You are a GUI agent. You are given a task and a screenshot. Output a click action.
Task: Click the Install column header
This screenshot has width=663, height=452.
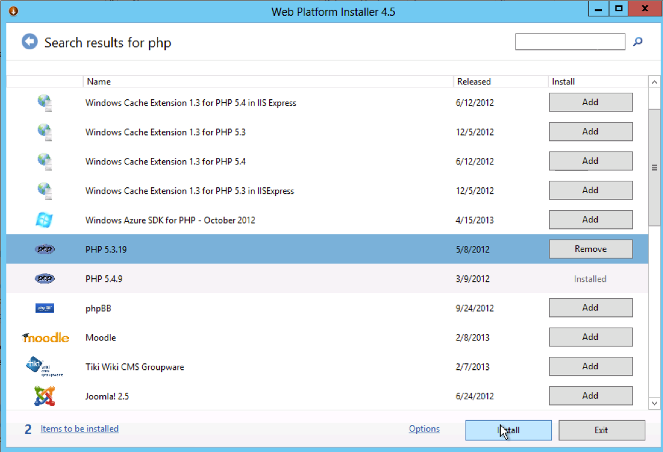[598, 82]
